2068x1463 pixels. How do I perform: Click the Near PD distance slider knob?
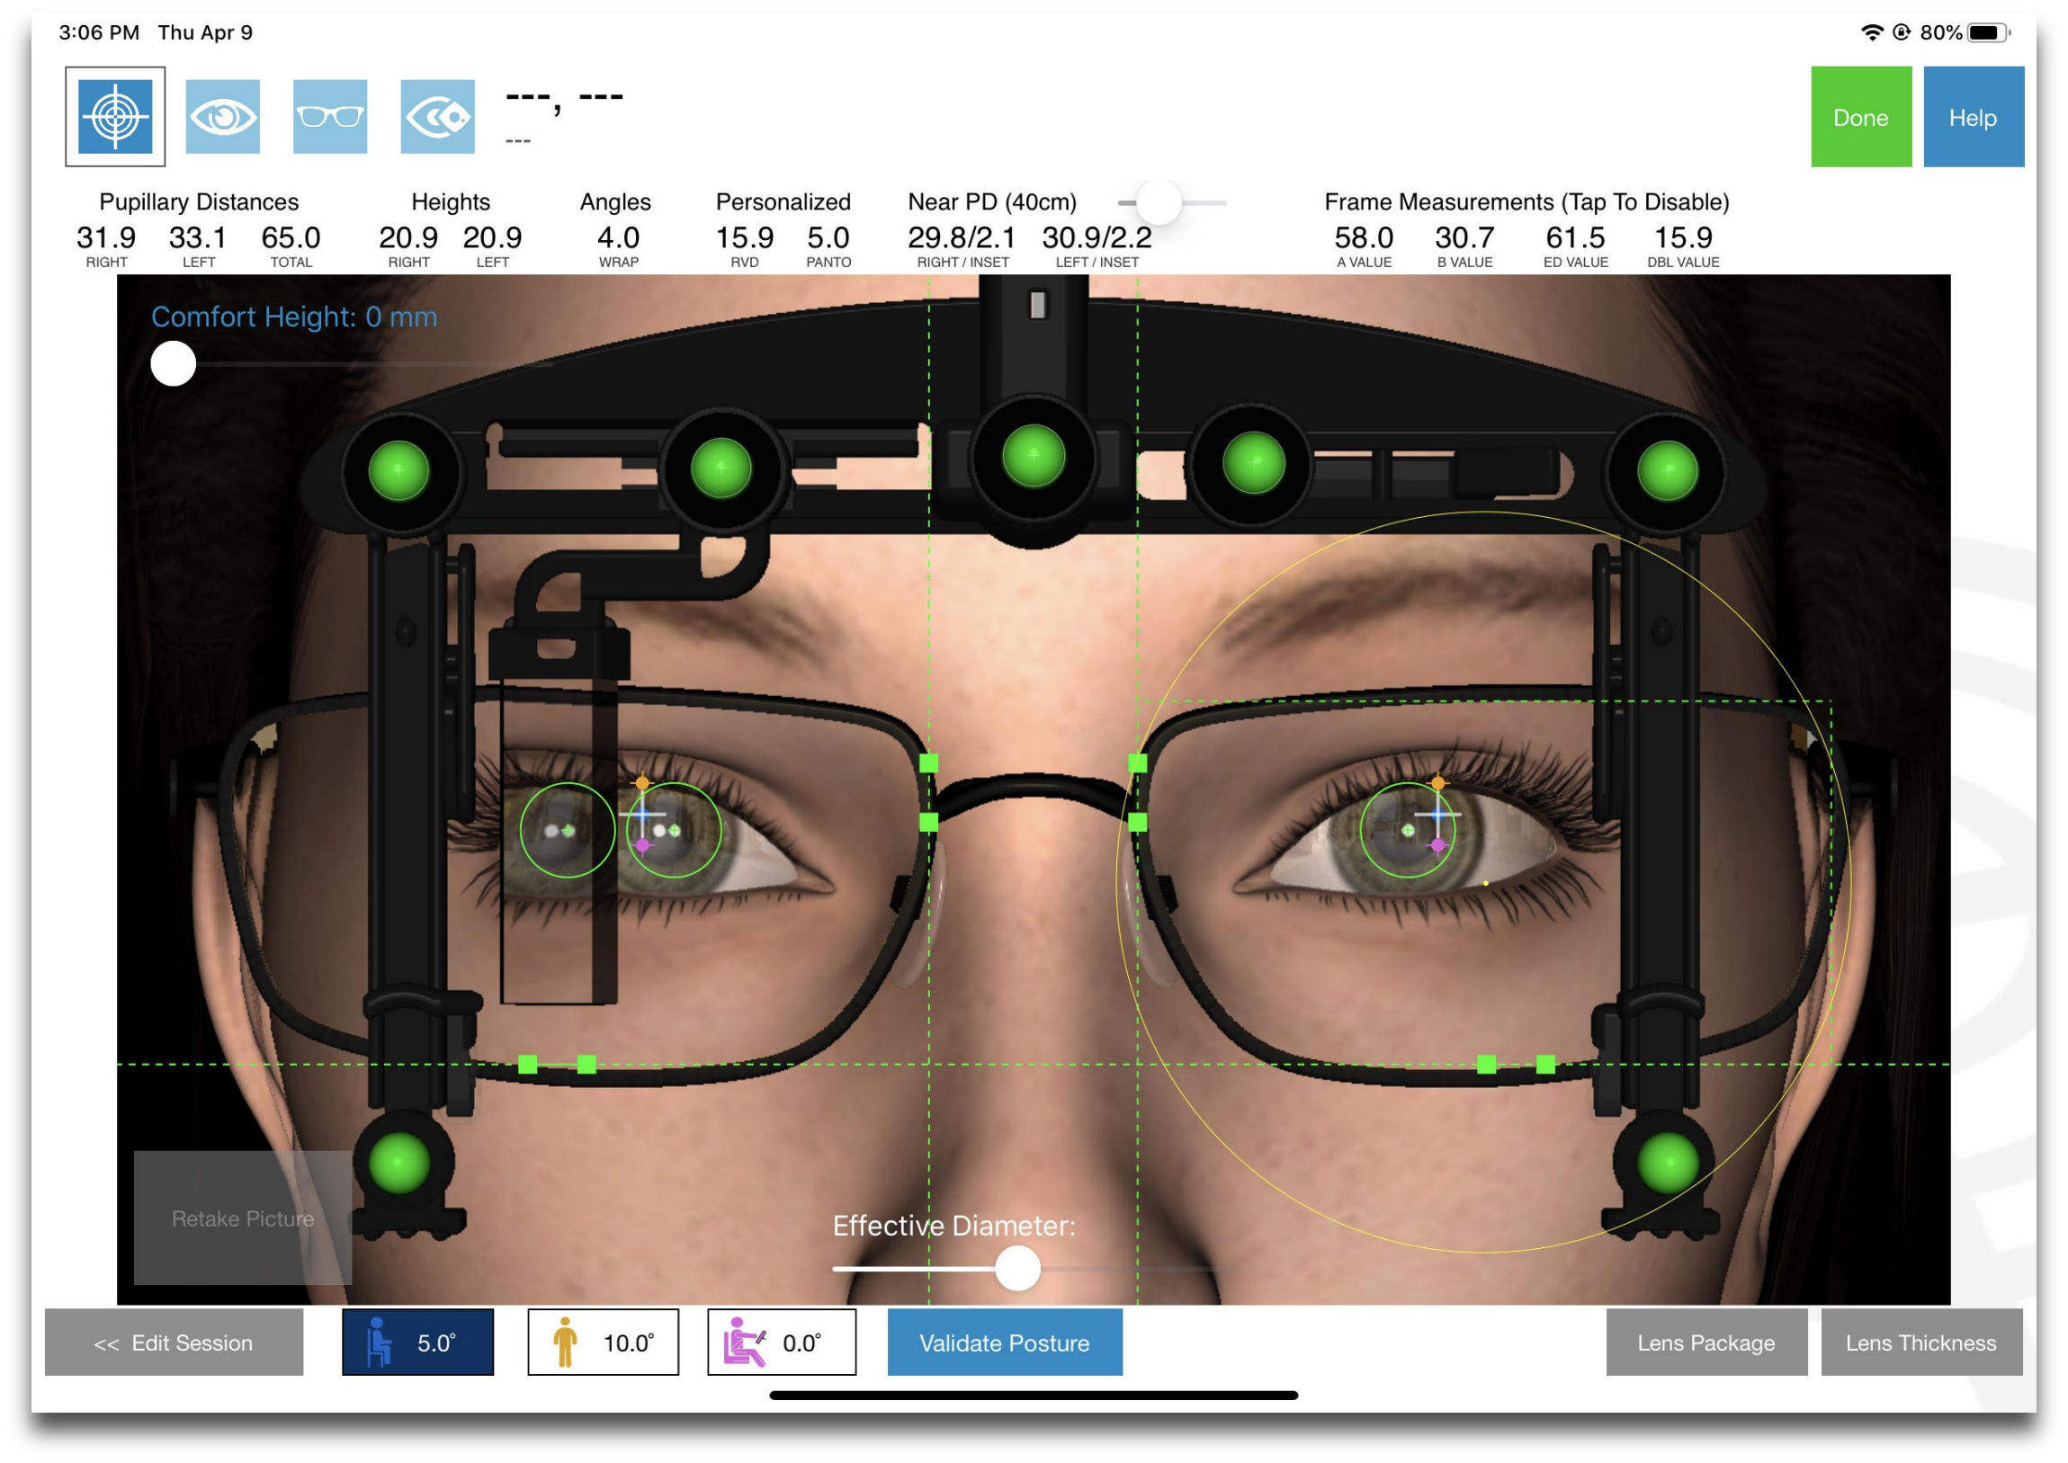(x=1158, y=202)
